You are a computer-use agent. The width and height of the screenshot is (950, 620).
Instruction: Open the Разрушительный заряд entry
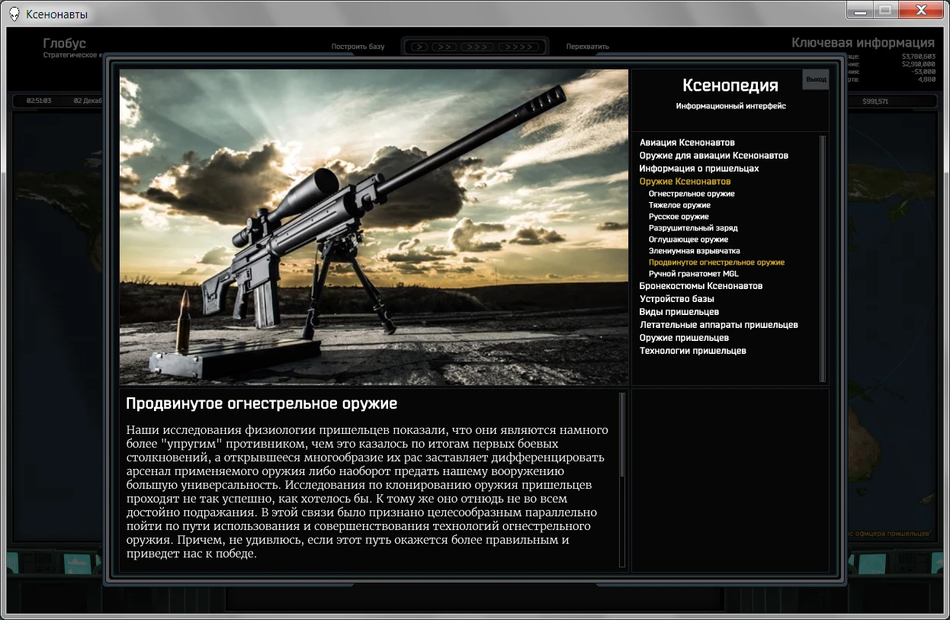pos(693,228)
